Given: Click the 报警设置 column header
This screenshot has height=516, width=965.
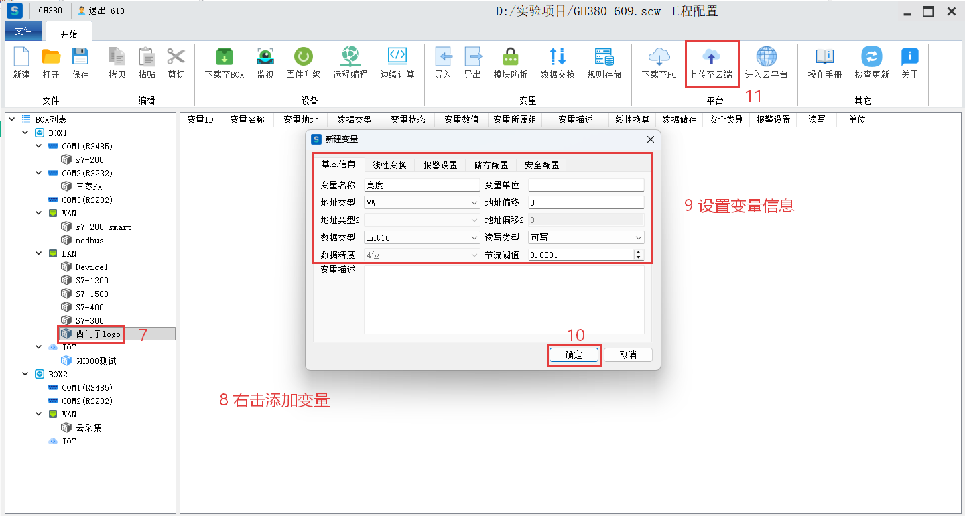Looking at the screenshot, I should click(x=773, y=119).
